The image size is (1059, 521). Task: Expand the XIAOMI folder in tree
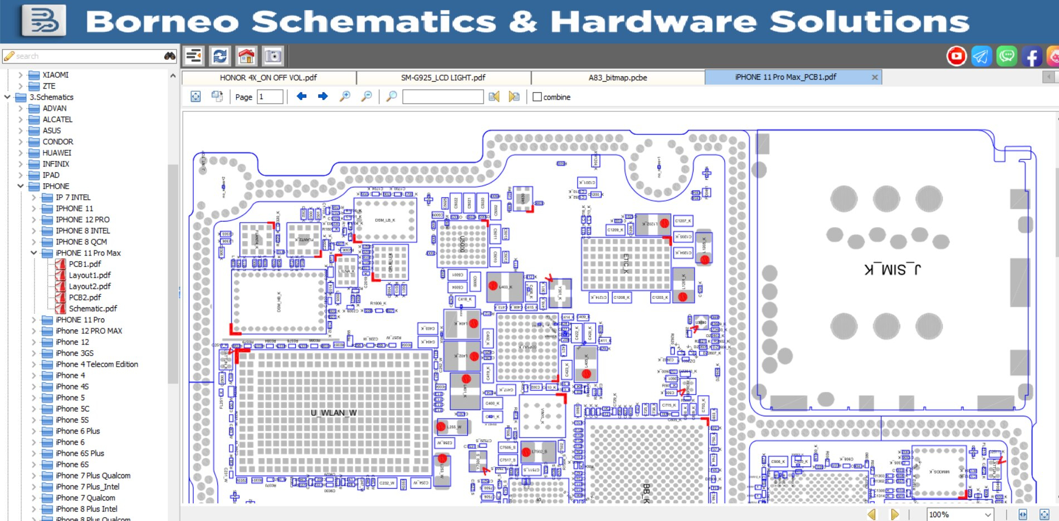pyautogui.click(x=21, y=75)
